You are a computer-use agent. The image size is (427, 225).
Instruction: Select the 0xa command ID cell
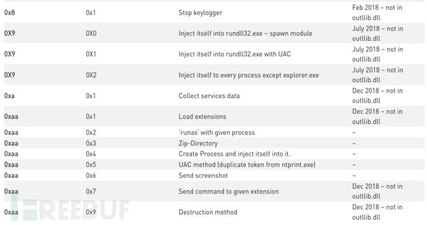pos(9,96)
